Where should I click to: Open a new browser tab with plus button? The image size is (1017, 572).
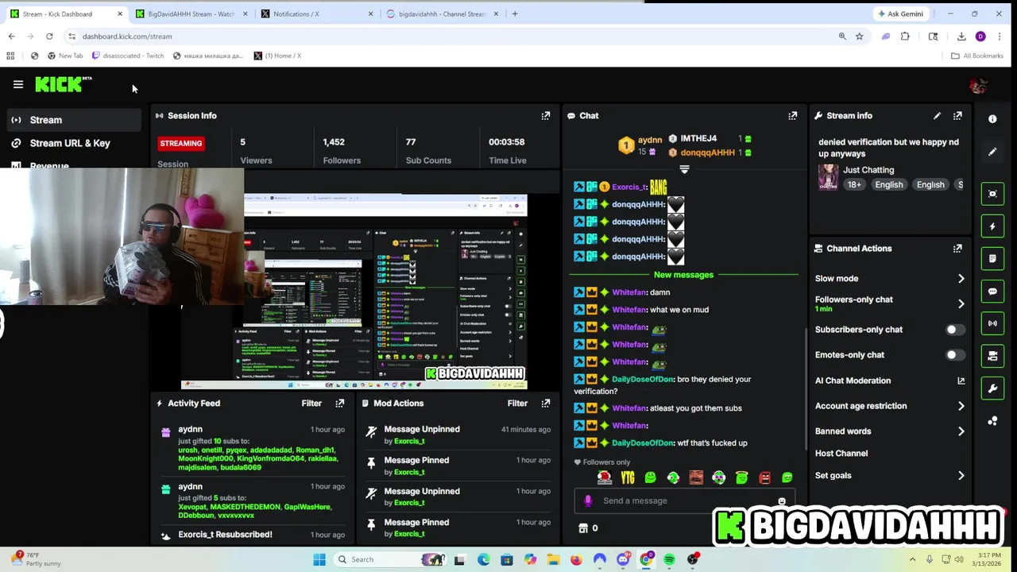point(515,14)
